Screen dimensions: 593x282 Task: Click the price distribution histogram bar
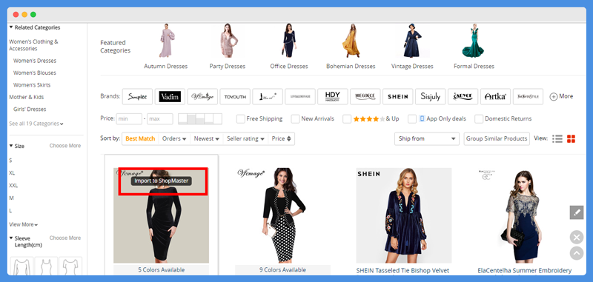200,119
